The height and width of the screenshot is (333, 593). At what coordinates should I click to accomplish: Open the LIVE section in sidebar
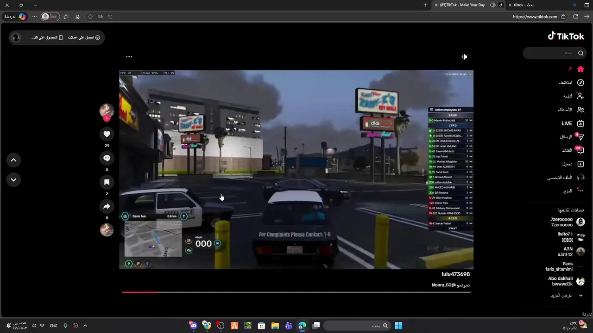coord(573,123)
